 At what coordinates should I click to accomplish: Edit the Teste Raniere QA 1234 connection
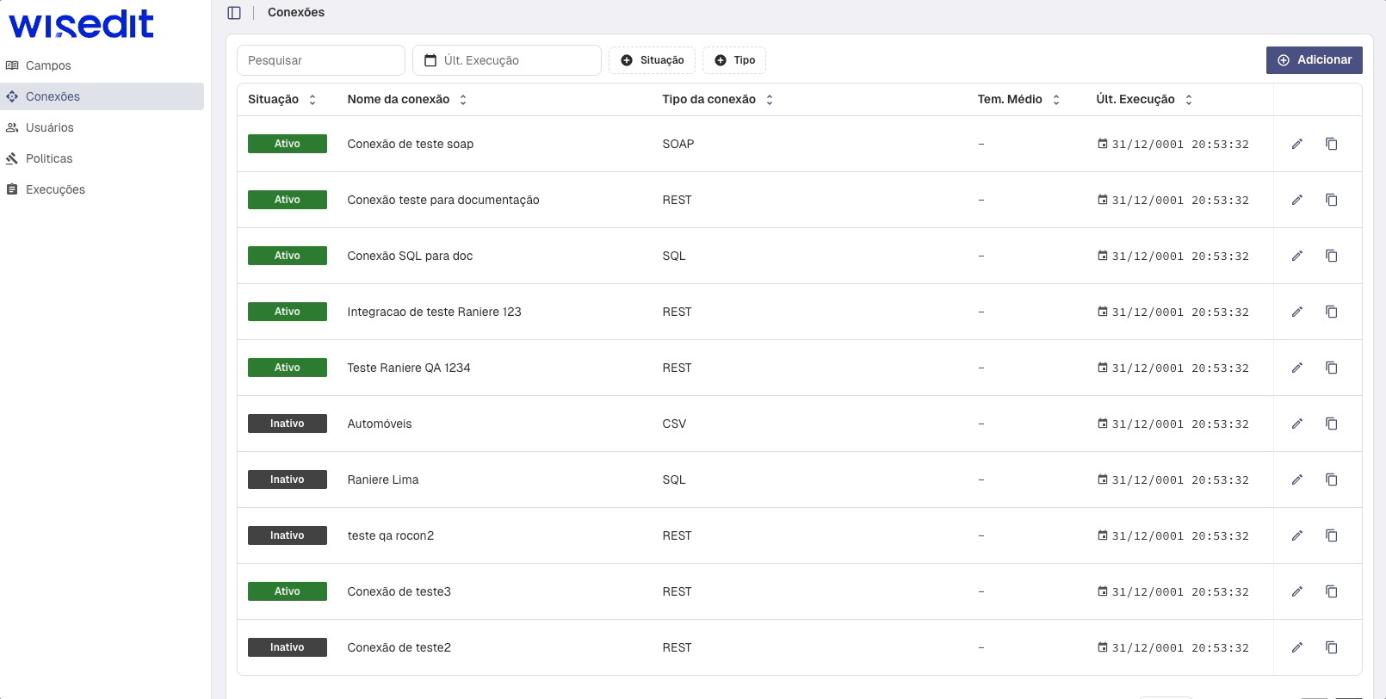click(x=1296, y=368)
